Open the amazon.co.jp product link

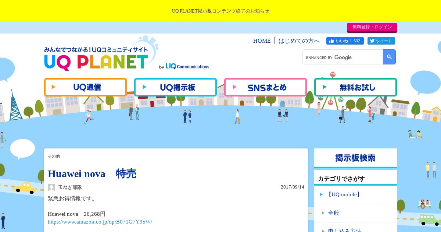pos(100,222)
